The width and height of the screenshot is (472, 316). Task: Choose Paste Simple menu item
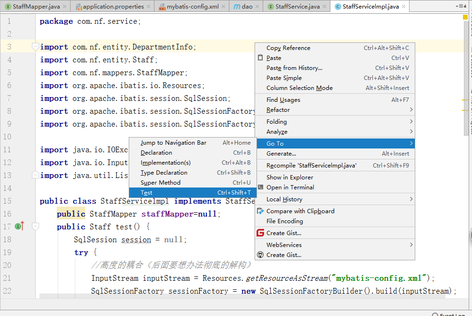pos(335,78)
